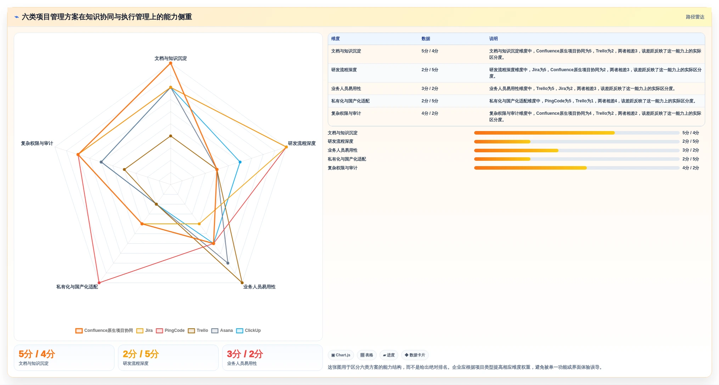Click the 文档与知识沉淀 progress bar
This screenshot has width=719, height=385.
pos(577,133)
